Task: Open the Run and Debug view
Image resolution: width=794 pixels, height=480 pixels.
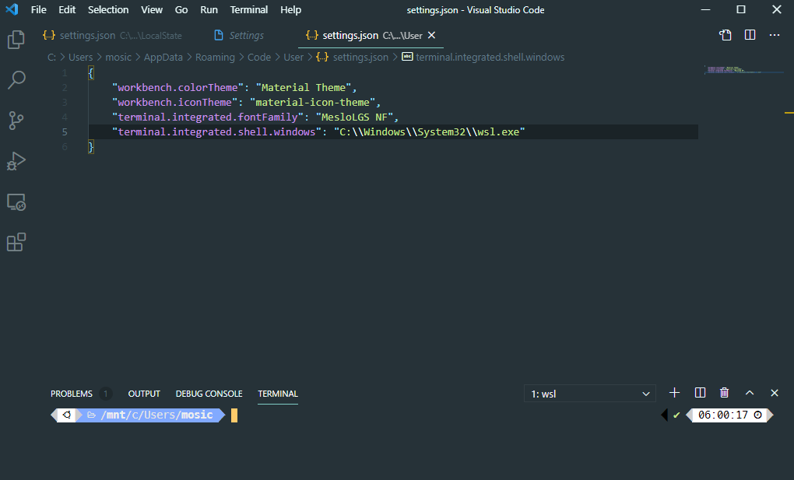Action: pyautogui.click(x=16, y=161)
